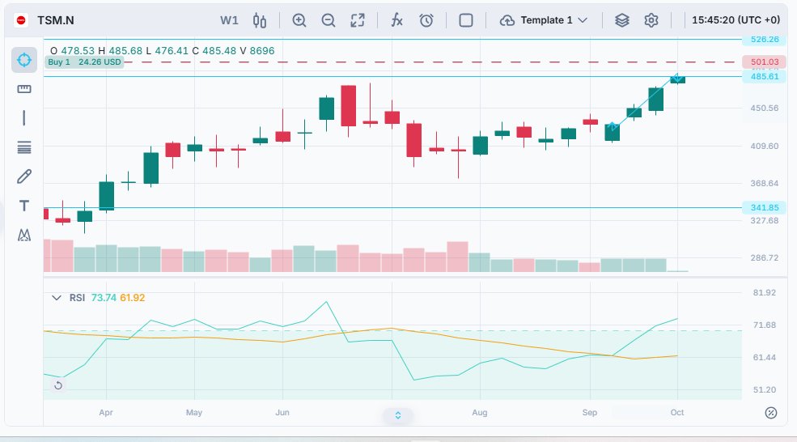Toggle the percent scale icon
This screenshot has width=797, height=442.
click(771, 413)
